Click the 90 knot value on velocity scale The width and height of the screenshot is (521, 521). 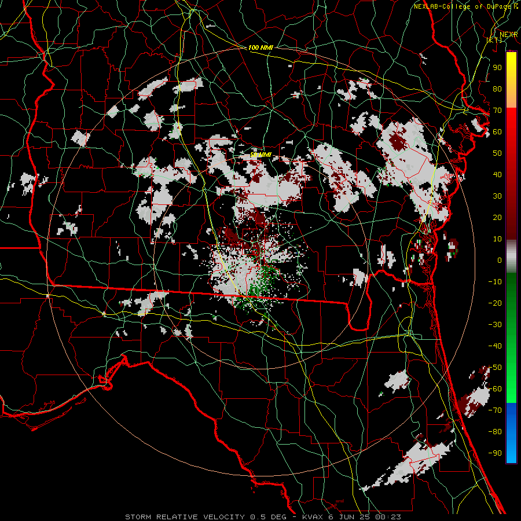497,68
